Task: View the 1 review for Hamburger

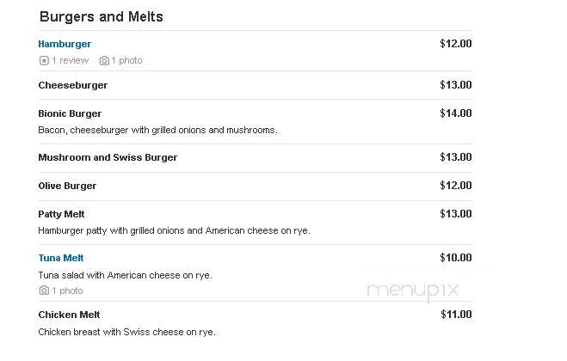Action: [x=71, y=60]
